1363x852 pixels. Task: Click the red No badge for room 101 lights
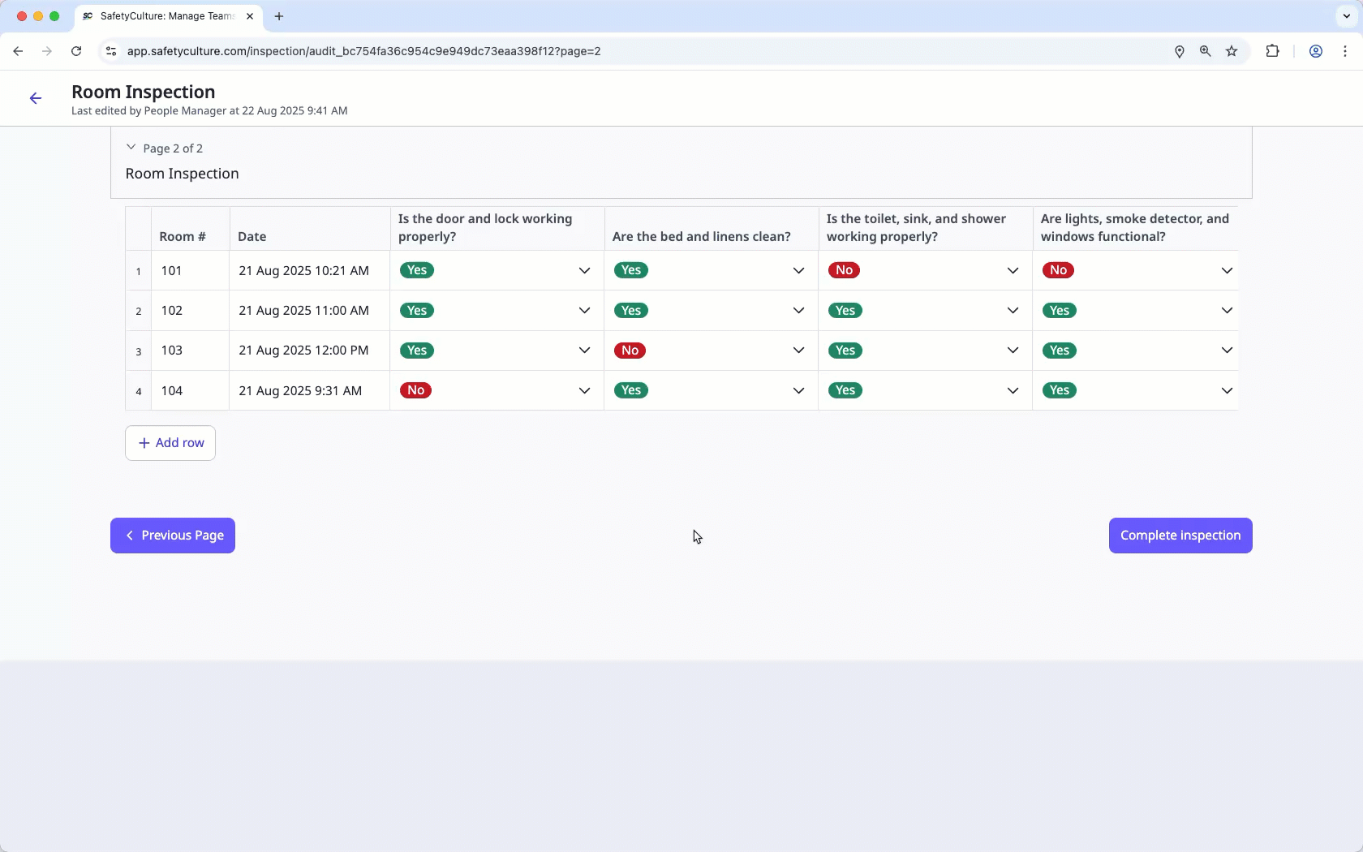coord(1058,270)
